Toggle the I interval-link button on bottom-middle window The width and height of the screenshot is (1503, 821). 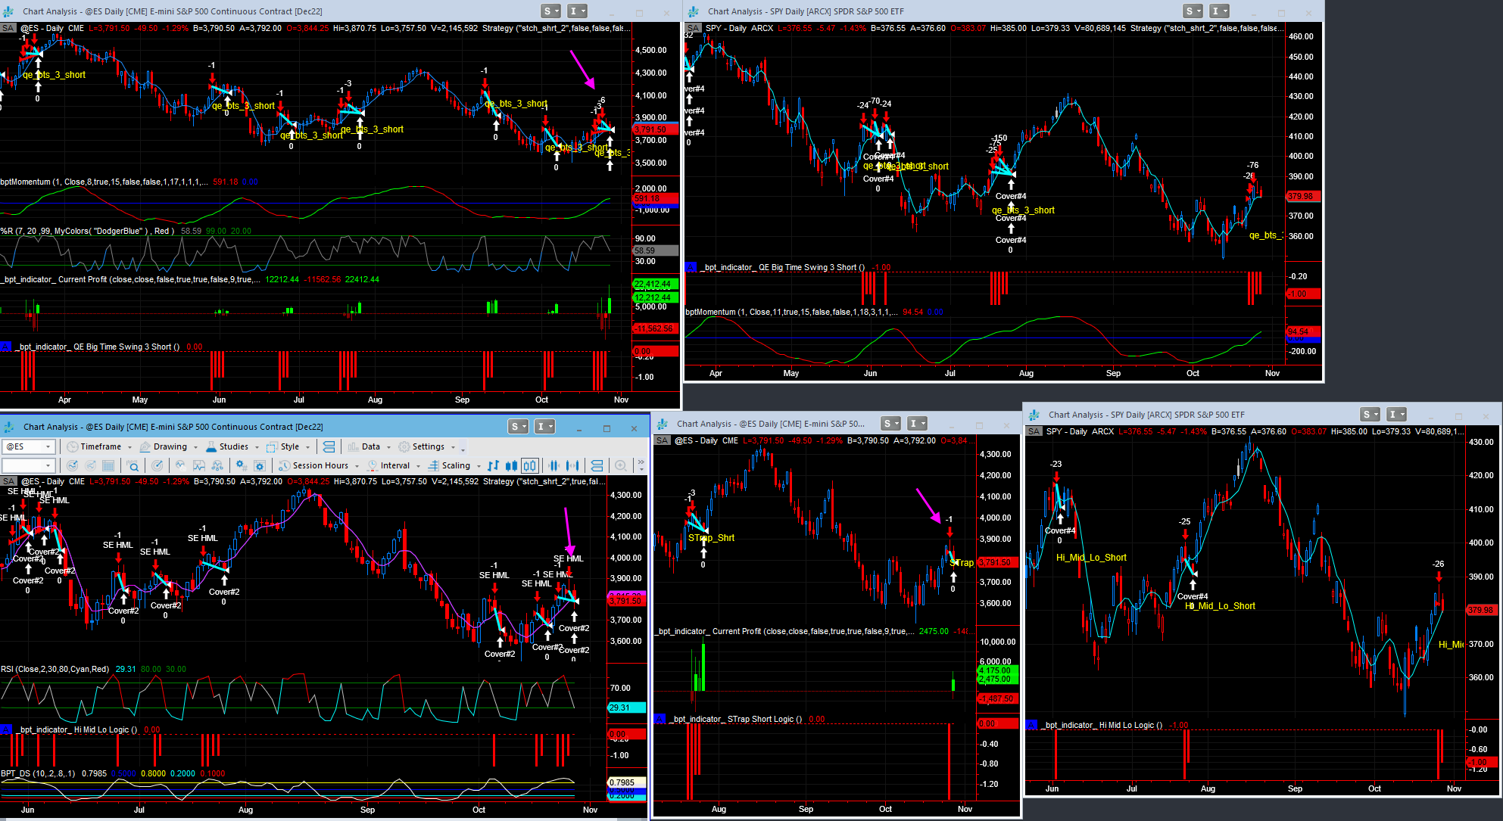pos(918,424)
